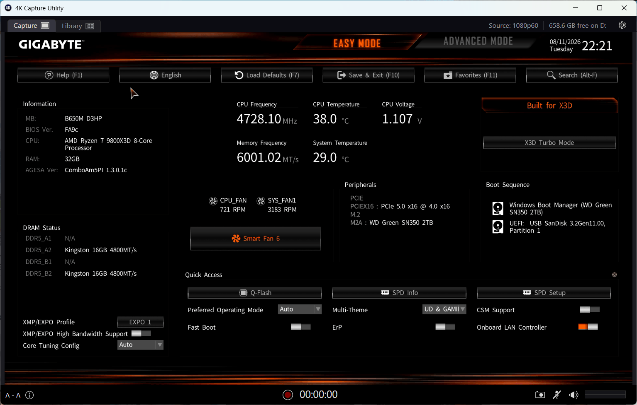Open SPD Setup
This screenshot has height=405, width=637.
coord(544,293)
